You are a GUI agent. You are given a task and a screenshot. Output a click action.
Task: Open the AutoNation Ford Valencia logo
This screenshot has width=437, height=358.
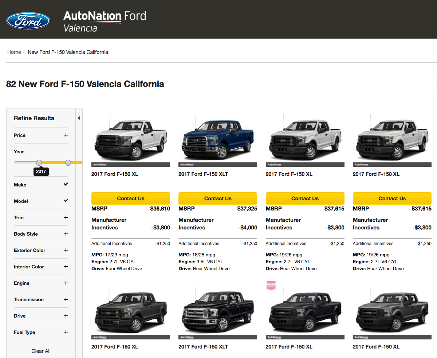pos(105,21)
